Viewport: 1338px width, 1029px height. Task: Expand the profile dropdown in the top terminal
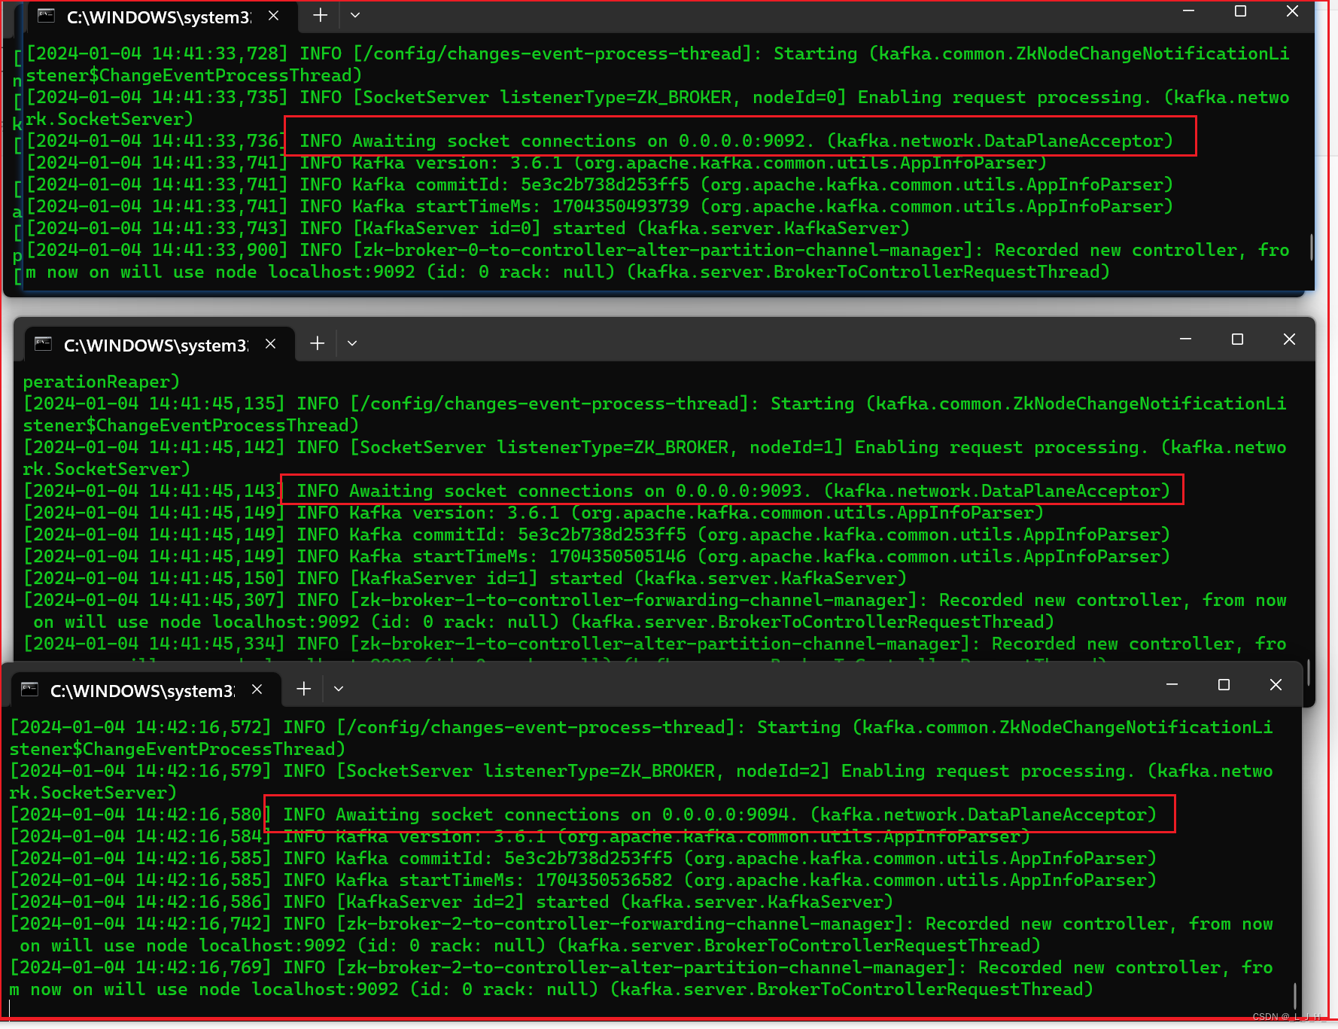click(355, 15)
